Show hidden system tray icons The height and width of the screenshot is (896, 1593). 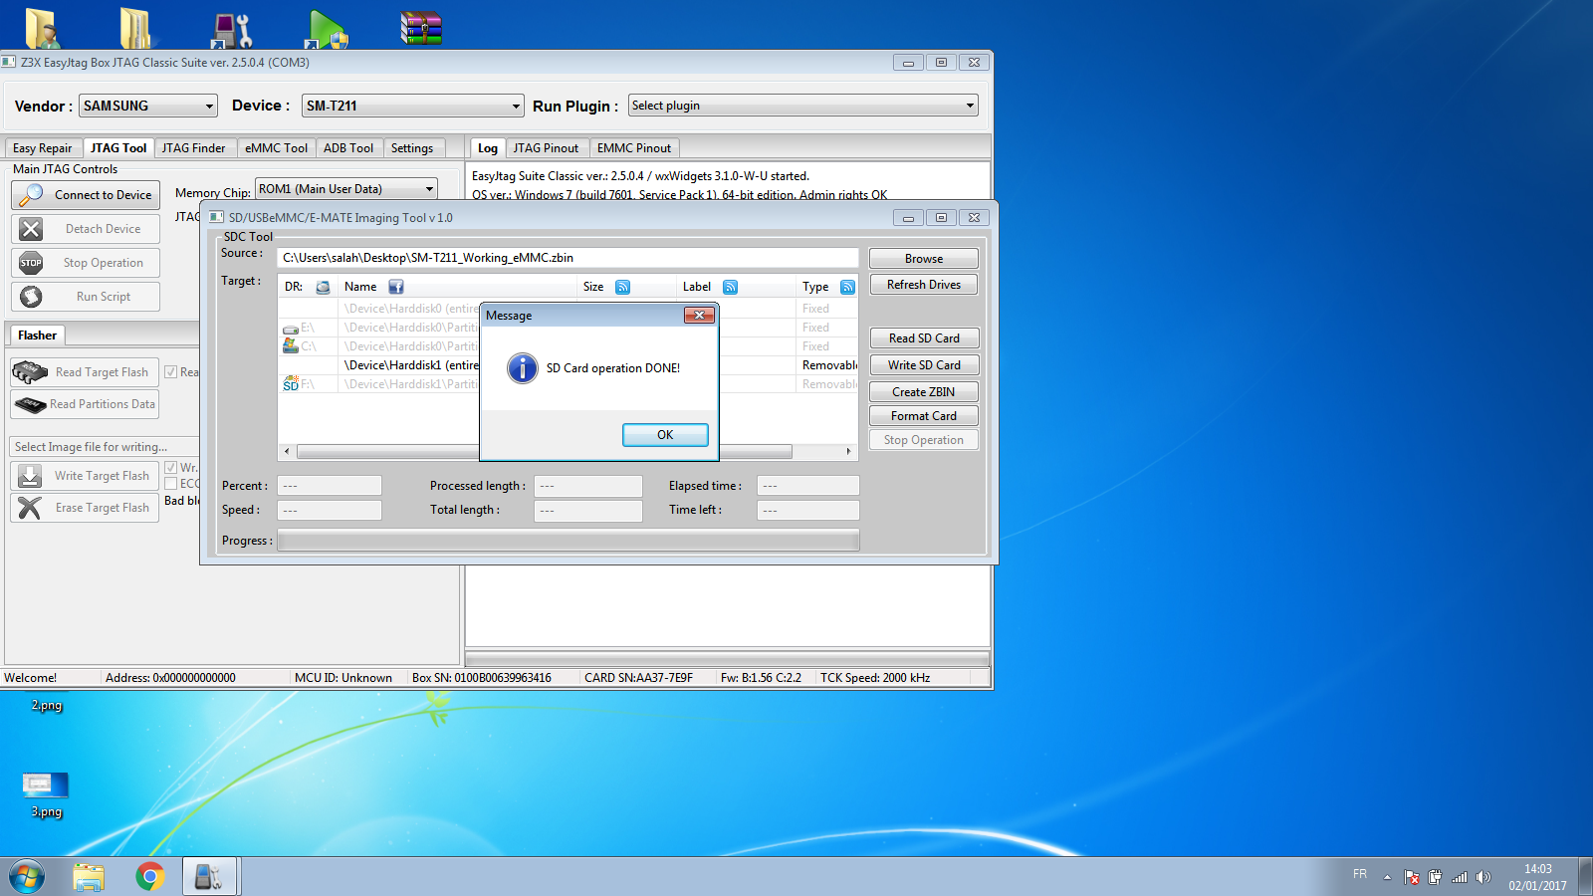tap(1387, 877)
